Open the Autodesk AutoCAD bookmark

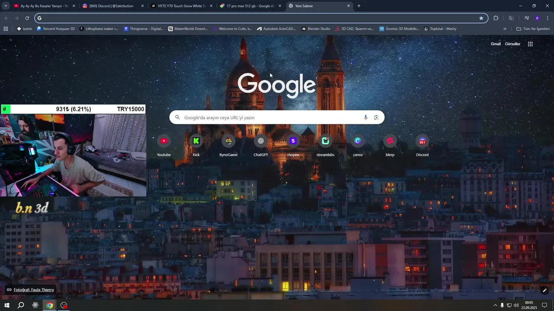click(x=276, y=29)
